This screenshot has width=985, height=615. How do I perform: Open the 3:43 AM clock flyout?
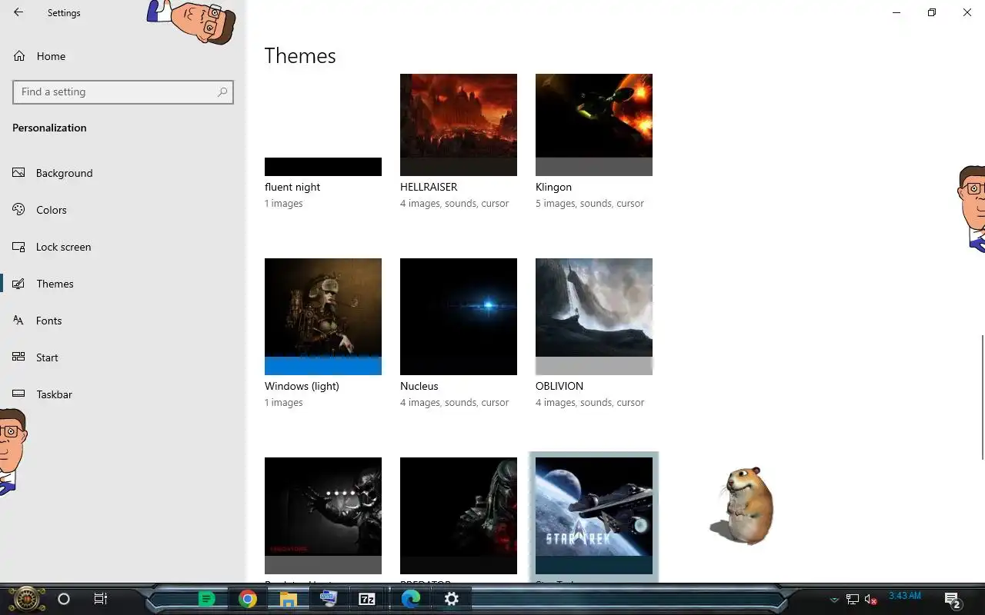point(905,596)
